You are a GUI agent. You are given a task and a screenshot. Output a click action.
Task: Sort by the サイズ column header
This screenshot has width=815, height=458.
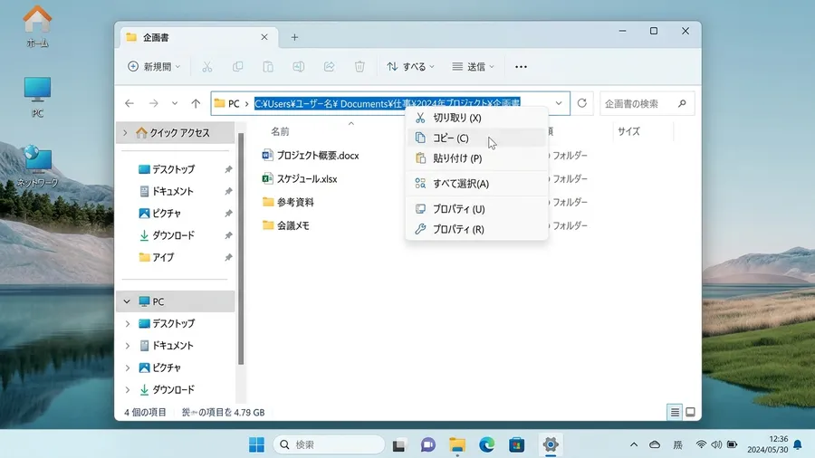(x=628, y=131)
